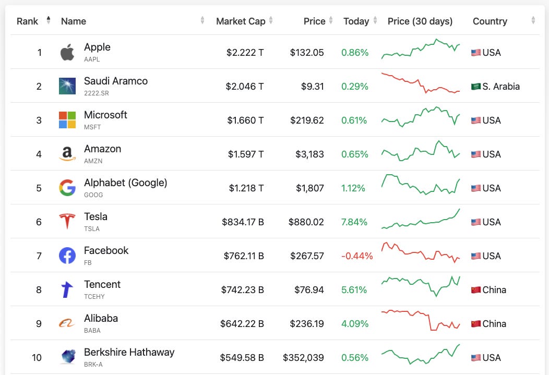
Task: Open the Saudi Aramco company link
Action: pyautogui.click(x=115, y=81)
